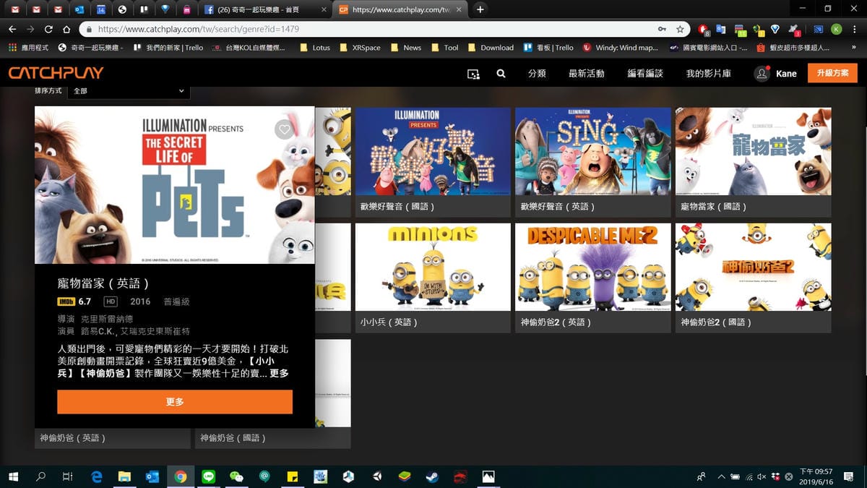Image resolution: width=867 pixels, height=488 pixels.
Task: Open the Tool bookmark folder
Action: pyautogui.click(x=444, y=48)
